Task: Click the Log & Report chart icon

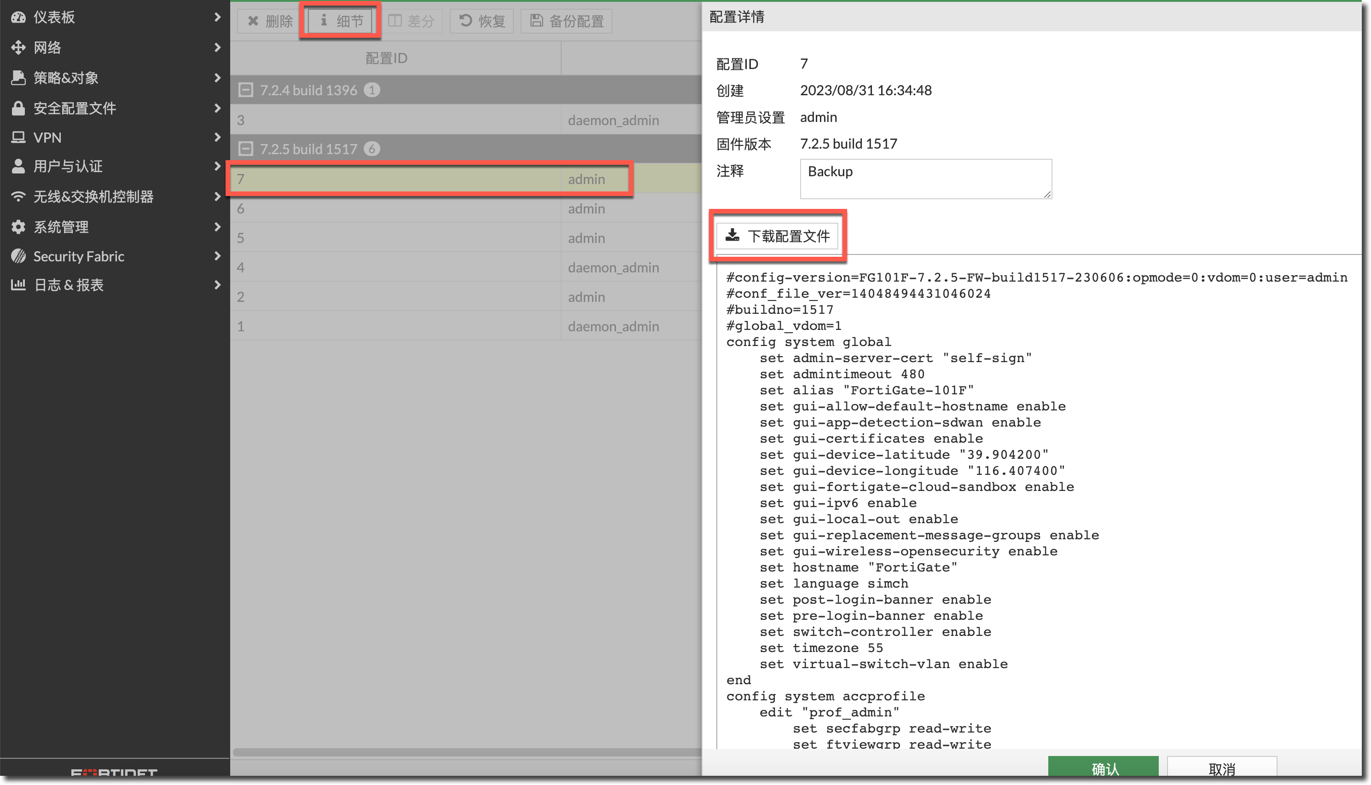Action: coord(18,285)
